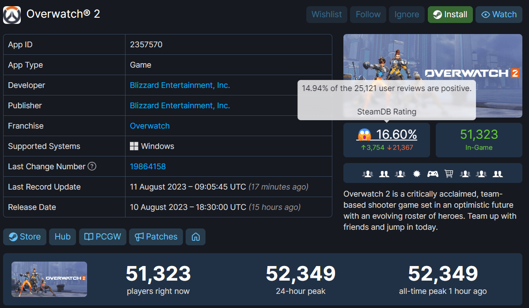This screenshot has height=308, width=529.
Task: Click the large Overwatch 2 header image
Action: pos(433,76)
